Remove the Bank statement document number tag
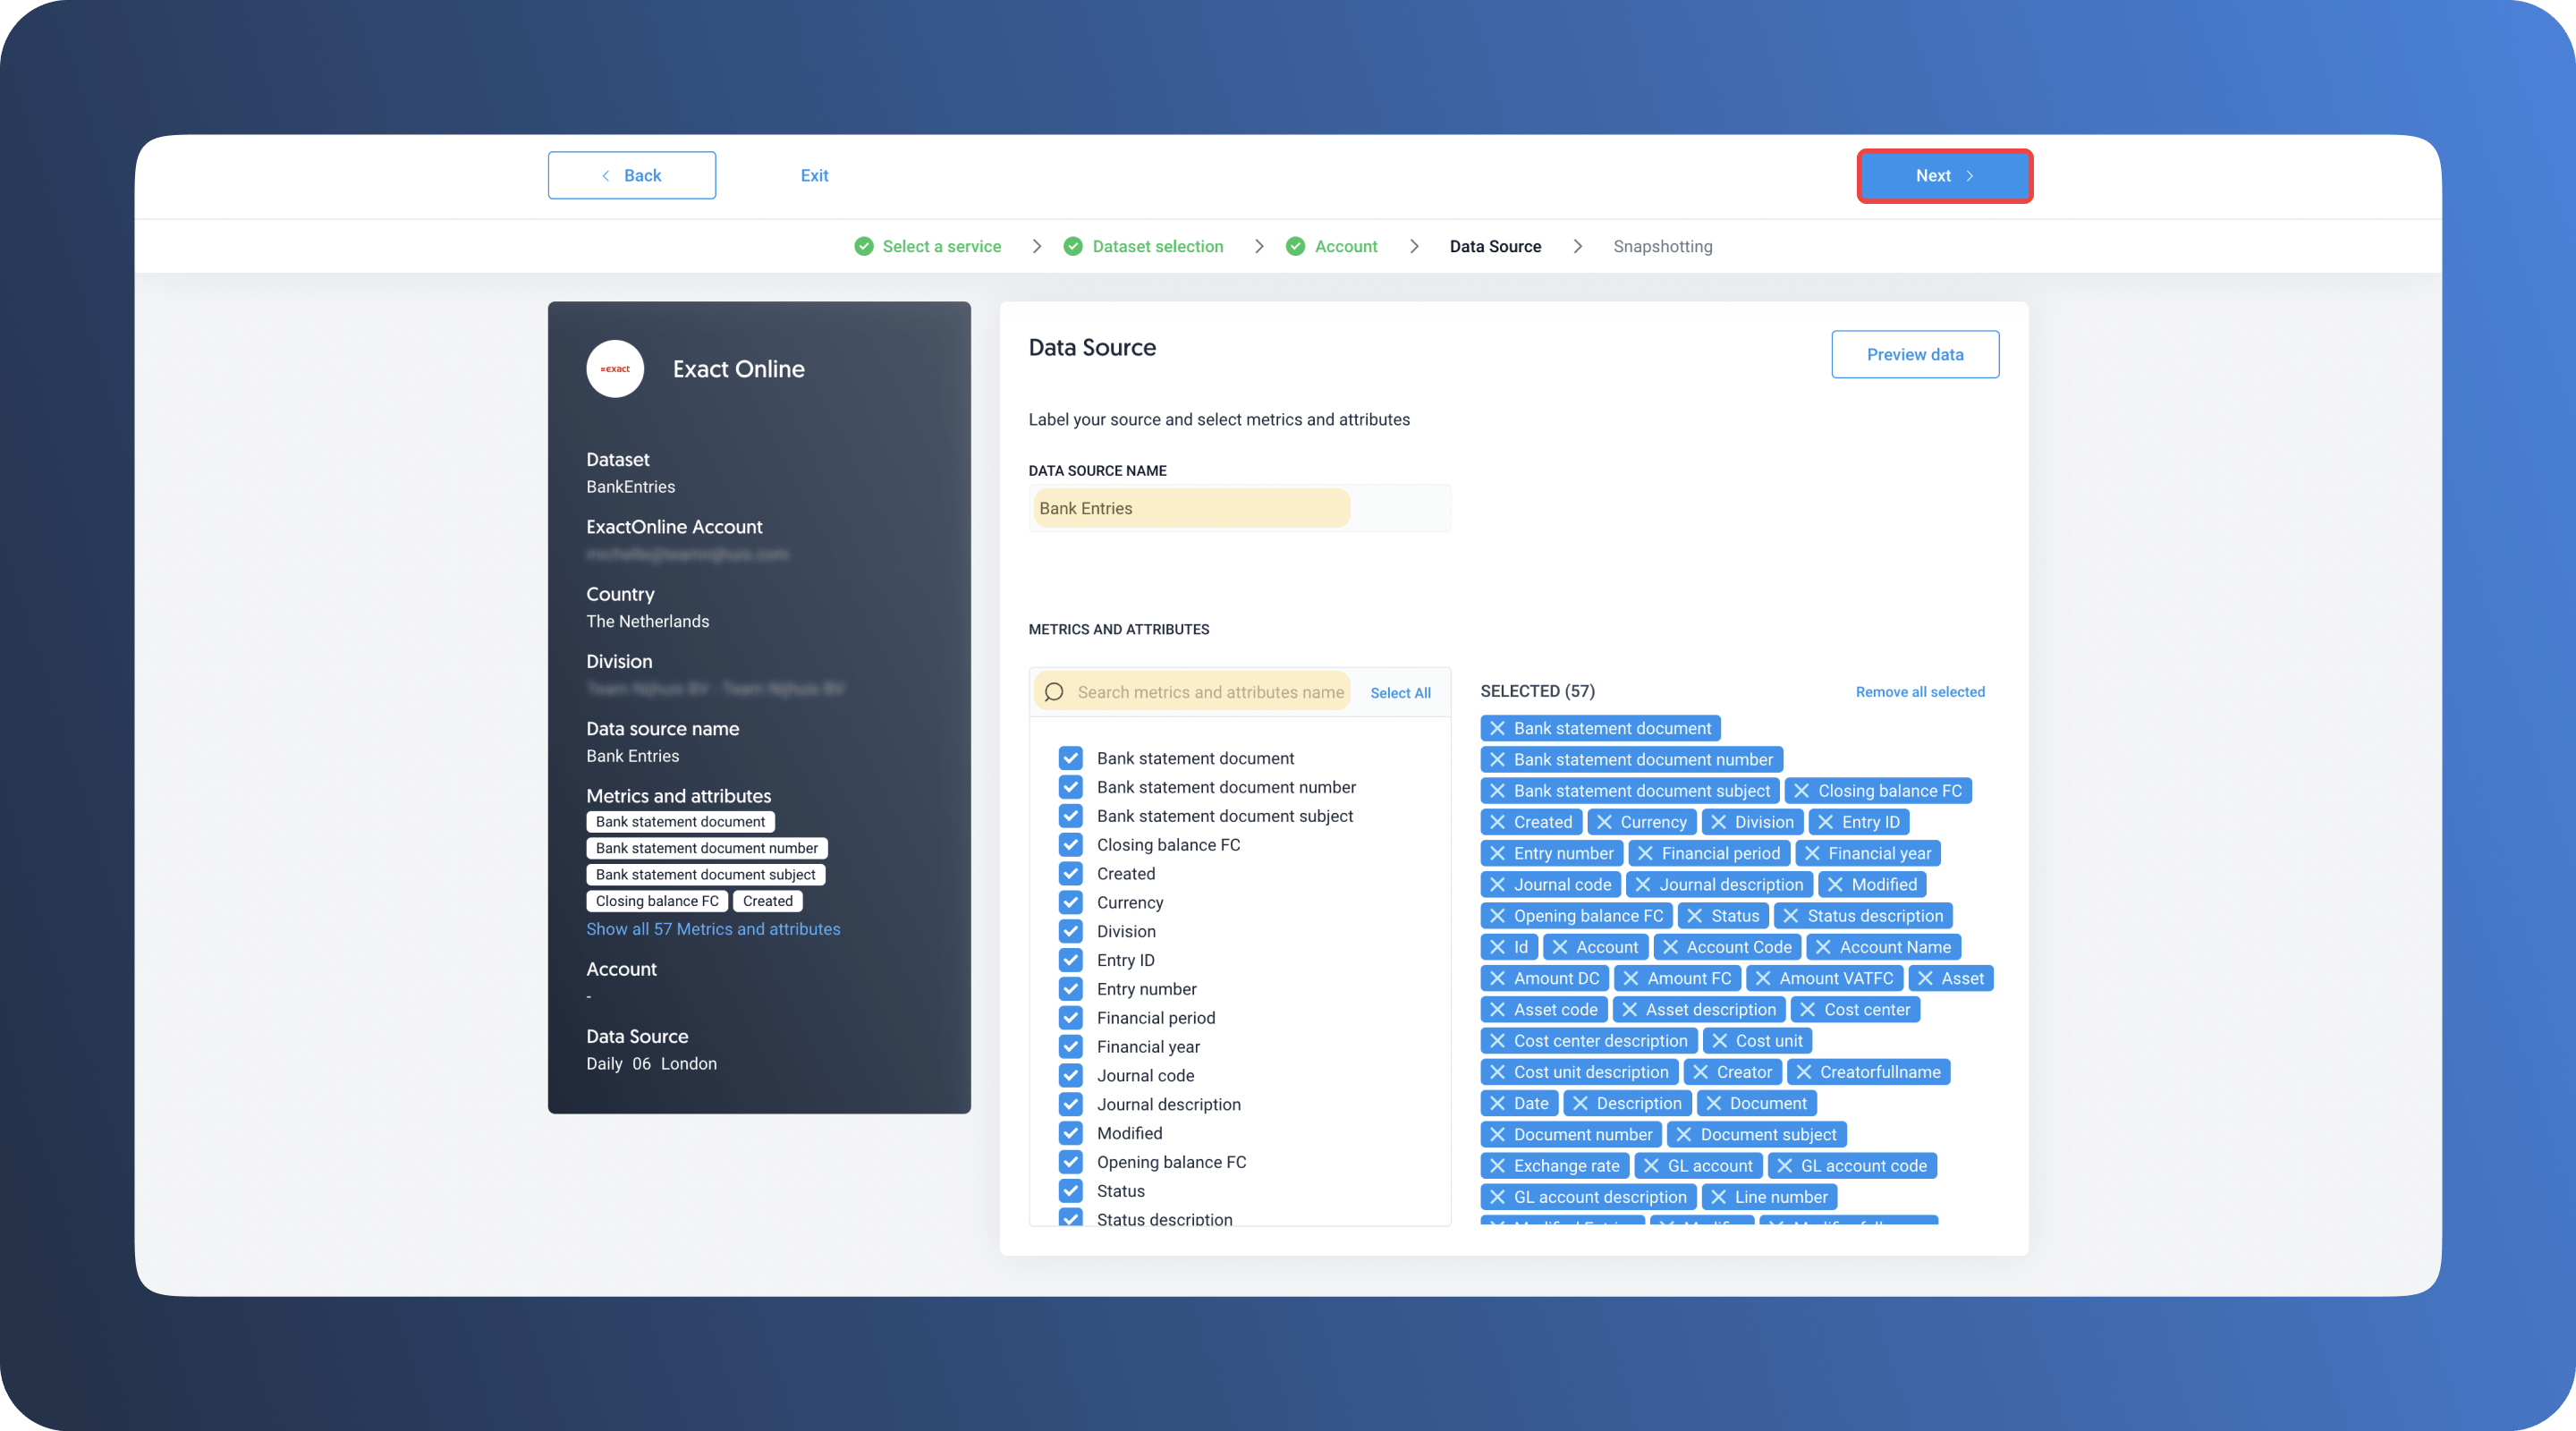The width and height of the screenshot is (2576, 1431). click(x=1497, y=759)
